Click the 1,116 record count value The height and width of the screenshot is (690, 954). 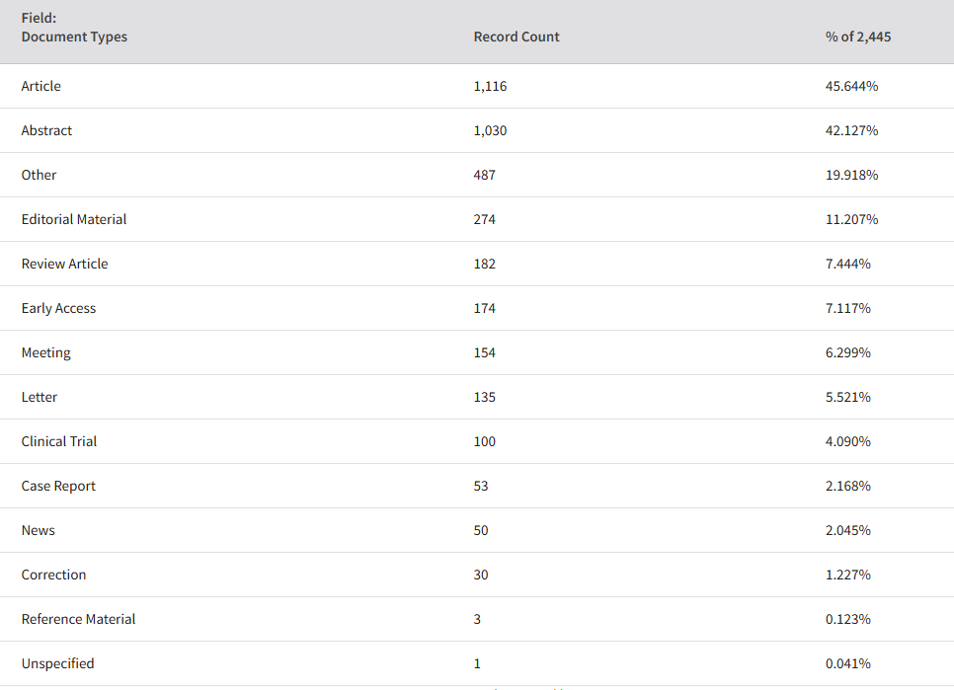click(490, 86)
